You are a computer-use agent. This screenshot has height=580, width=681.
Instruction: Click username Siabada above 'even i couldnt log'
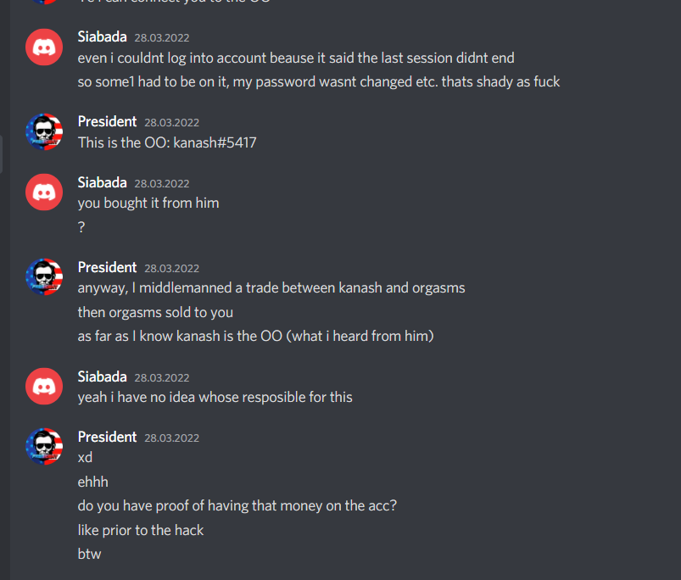click(x=102, y=37)
